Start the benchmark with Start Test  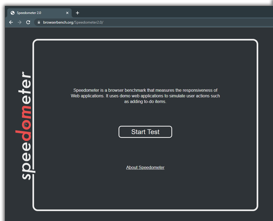[145, 132]
